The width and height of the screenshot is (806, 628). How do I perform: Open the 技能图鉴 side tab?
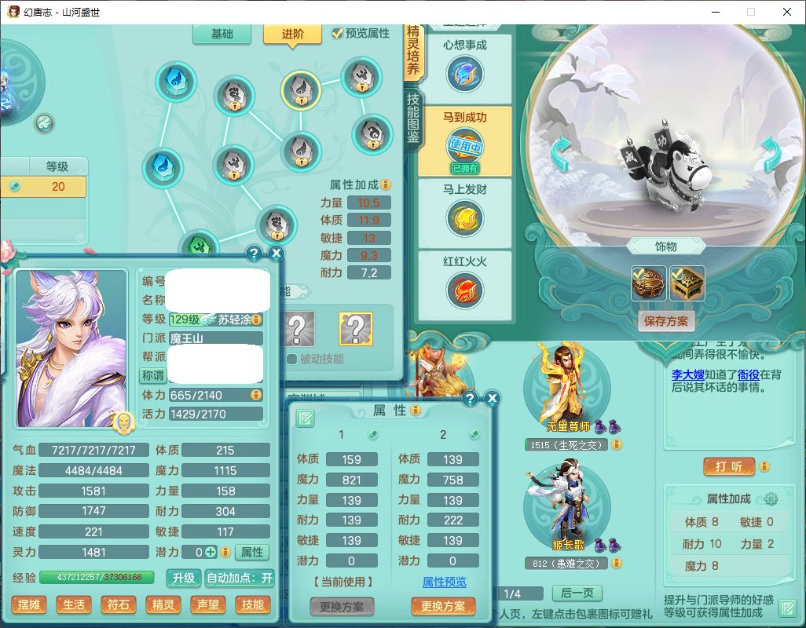click(413, 118)
